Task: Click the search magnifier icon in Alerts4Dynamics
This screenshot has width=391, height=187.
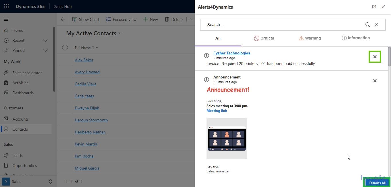Action: pos(368,25)
